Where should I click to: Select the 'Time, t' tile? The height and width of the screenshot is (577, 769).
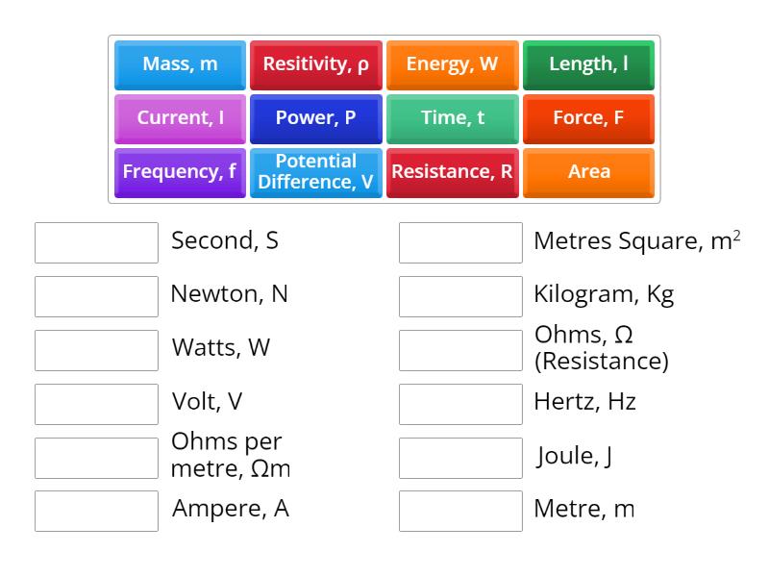tap(452, 118)
